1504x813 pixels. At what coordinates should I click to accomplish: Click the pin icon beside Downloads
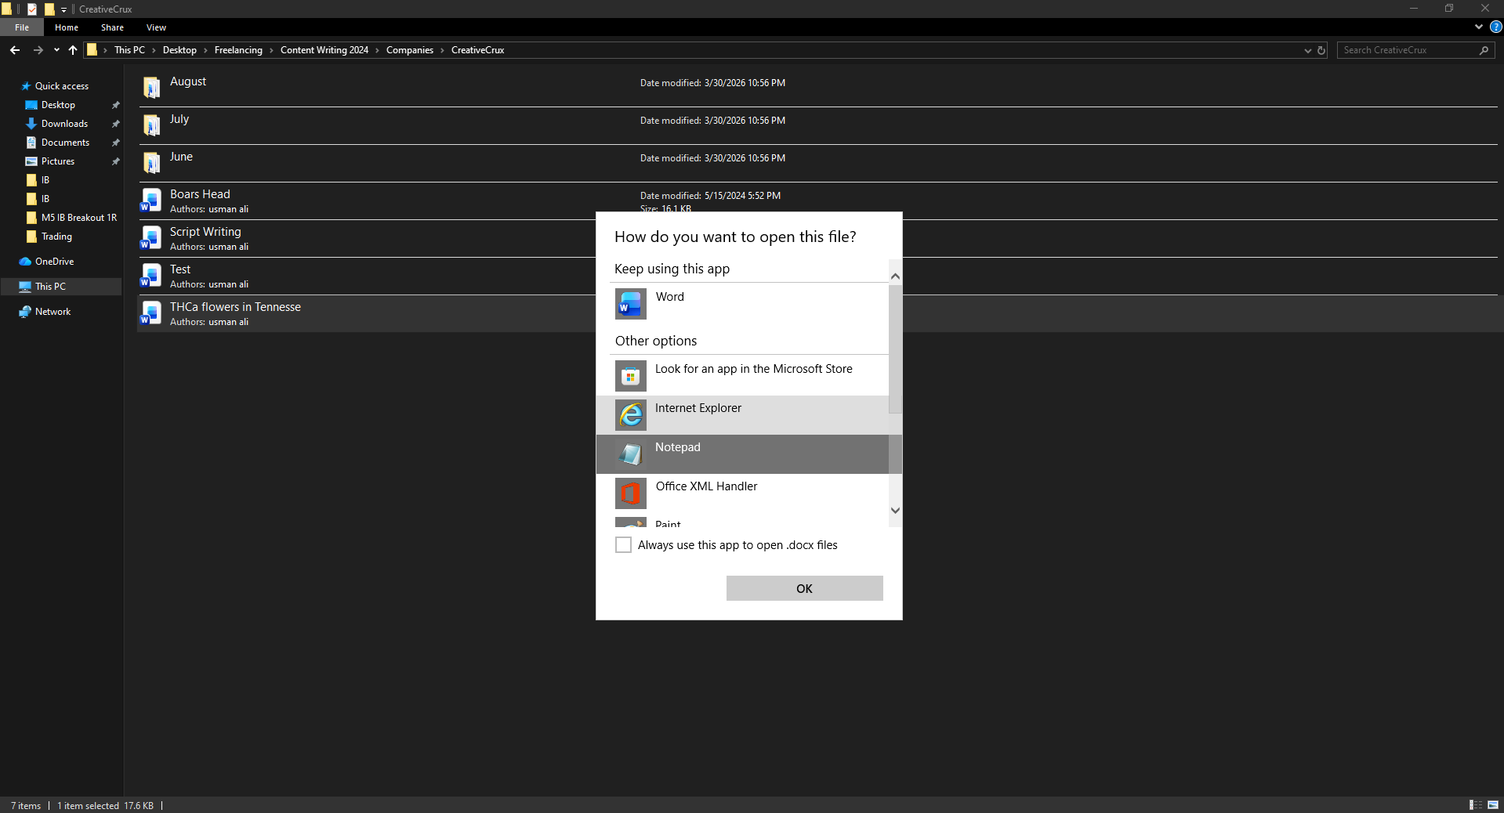coord(116,124)
